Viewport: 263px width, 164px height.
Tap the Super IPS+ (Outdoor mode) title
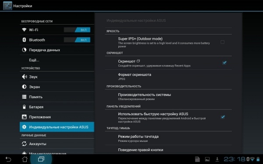pyautogui.click(x=140, y=38)
